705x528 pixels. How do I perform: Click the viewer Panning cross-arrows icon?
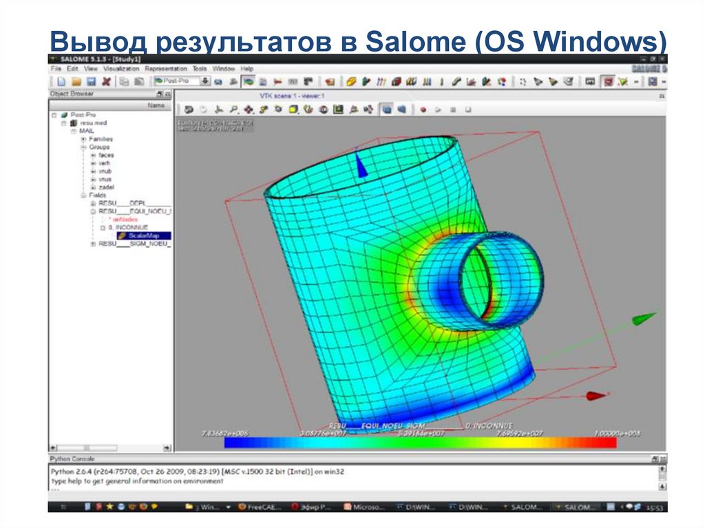coord(248,109)
